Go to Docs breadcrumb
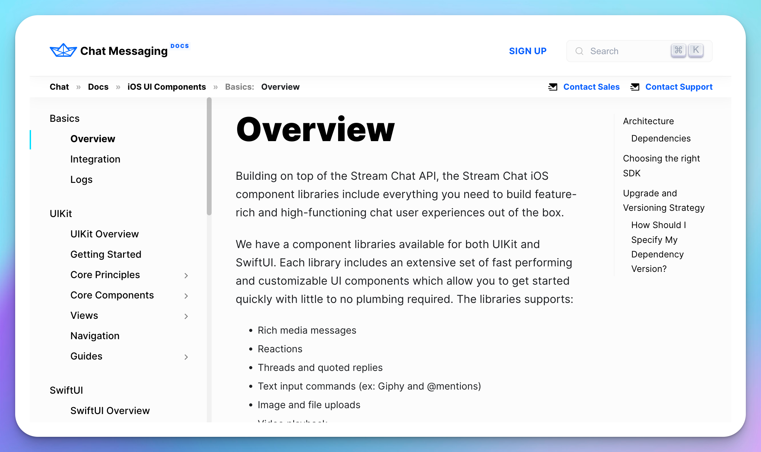This screenshot has width=761, height=452. 98,87
